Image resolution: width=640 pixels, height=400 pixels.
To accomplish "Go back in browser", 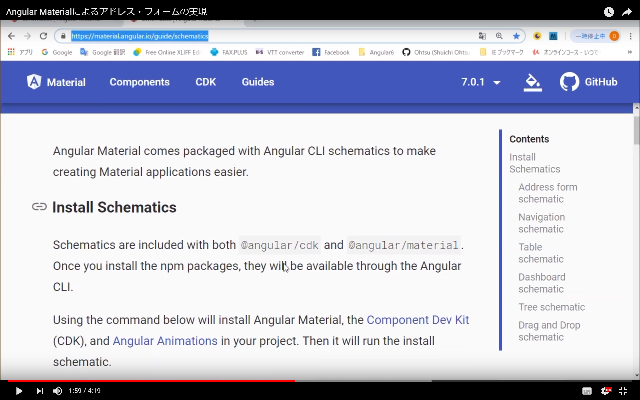I will click(11, 36).
